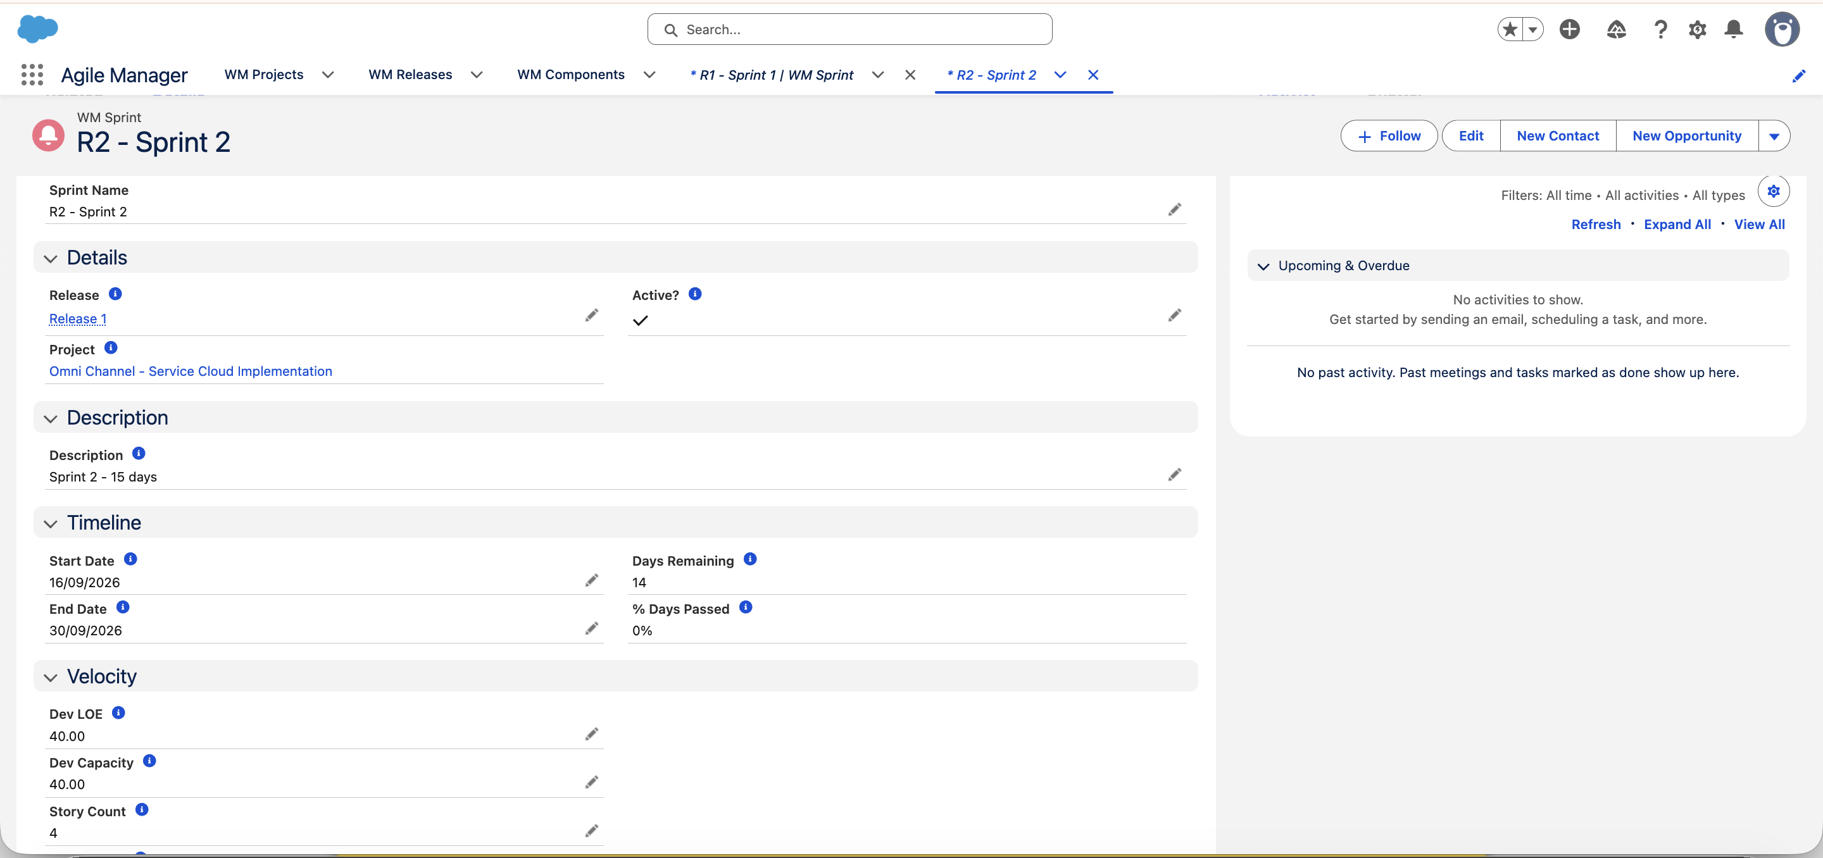Open the Help question mark icon

point(1660,29)
